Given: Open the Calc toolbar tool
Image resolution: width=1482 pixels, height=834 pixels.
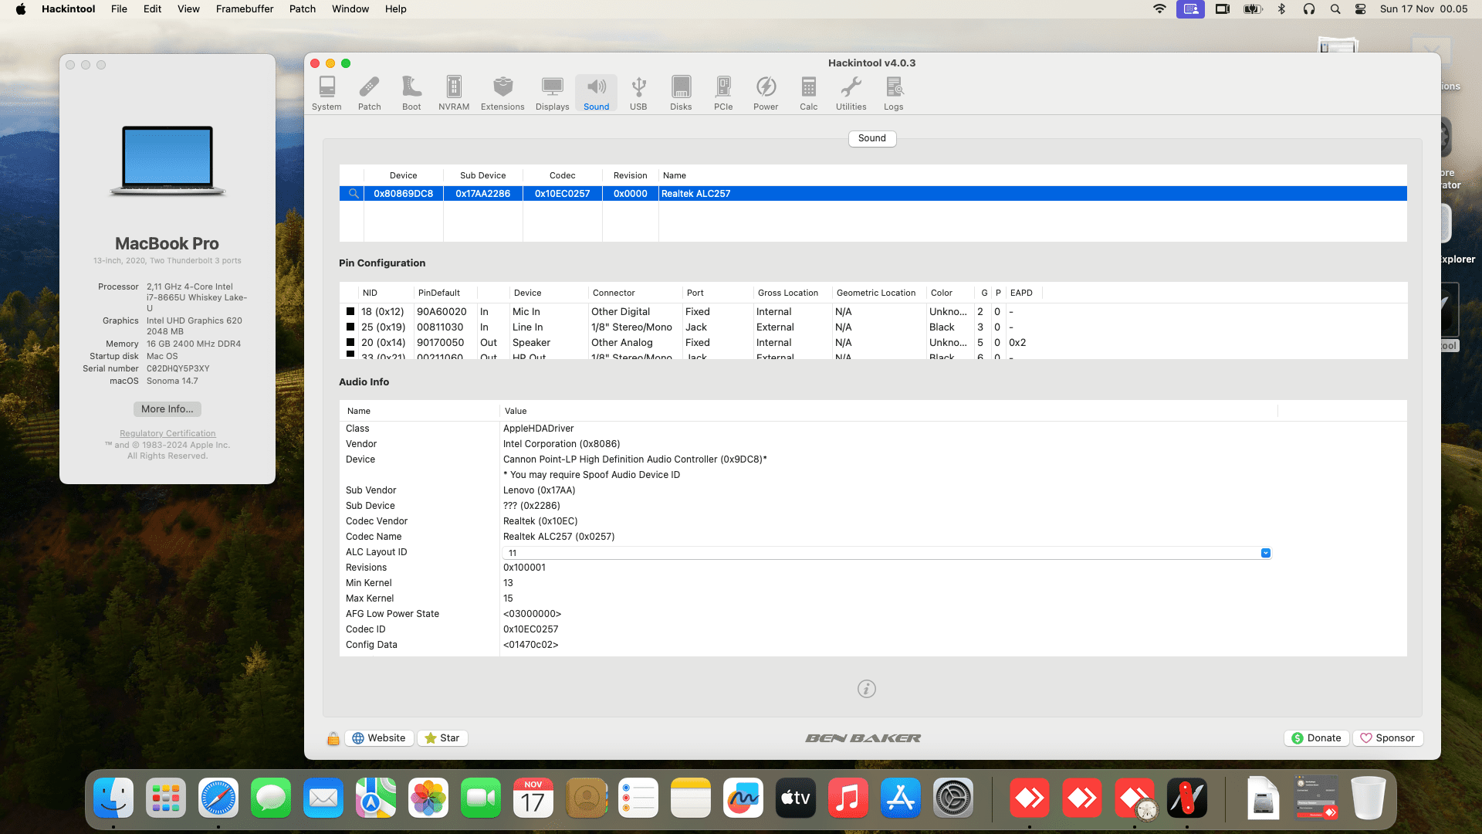Looking at the screenshot, I should (x=808, y=93).
